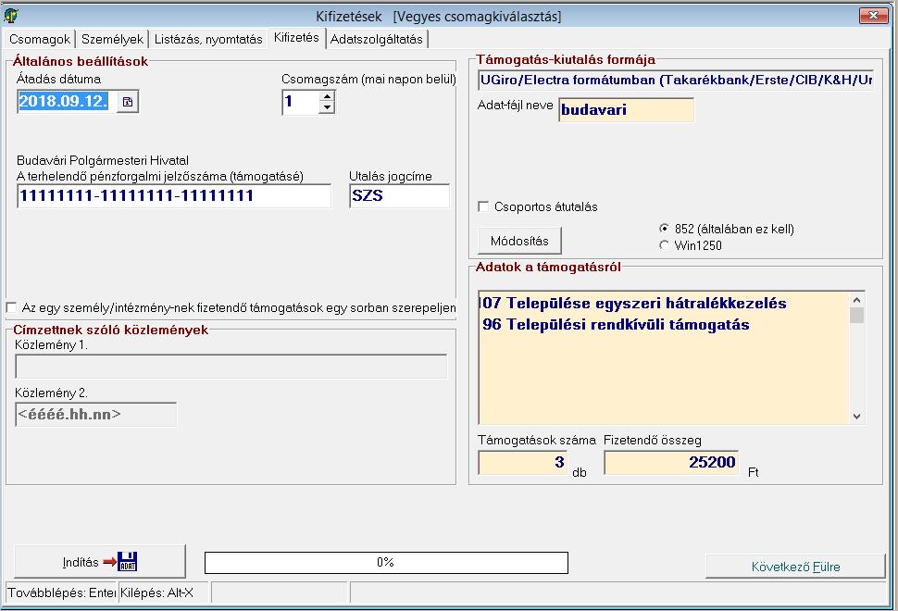Select the 852 encoding radio button
The image size is (898, 611).
coord(664,229)
